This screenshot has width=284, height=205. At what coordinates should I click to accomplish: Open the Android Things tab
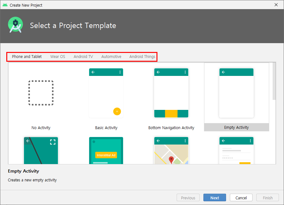coord(142,56)
